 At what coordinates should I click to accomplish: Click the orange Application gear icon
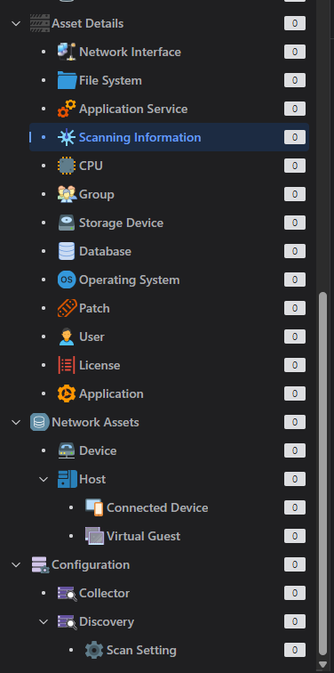67,393
